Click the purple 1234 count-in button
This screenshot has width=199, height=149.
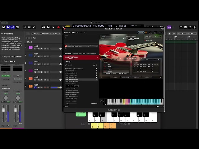(x=169, y=27)
